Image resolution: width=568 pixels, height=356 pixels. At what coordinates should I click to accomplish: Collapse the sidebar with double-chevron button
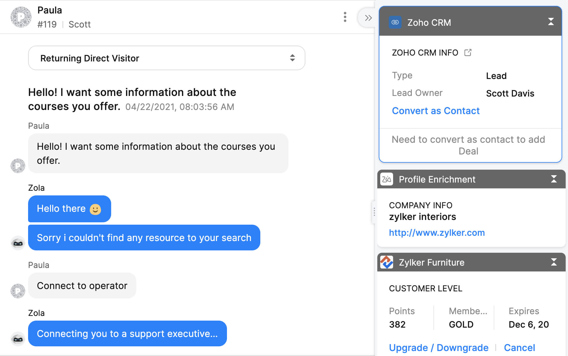tap(368, 18)
